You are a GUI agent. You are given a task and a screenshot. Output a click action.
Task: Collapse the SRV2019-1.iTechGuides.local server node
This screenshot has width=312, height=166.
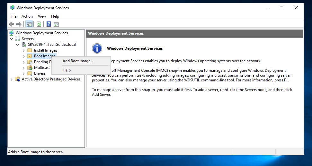pos(17,45)
